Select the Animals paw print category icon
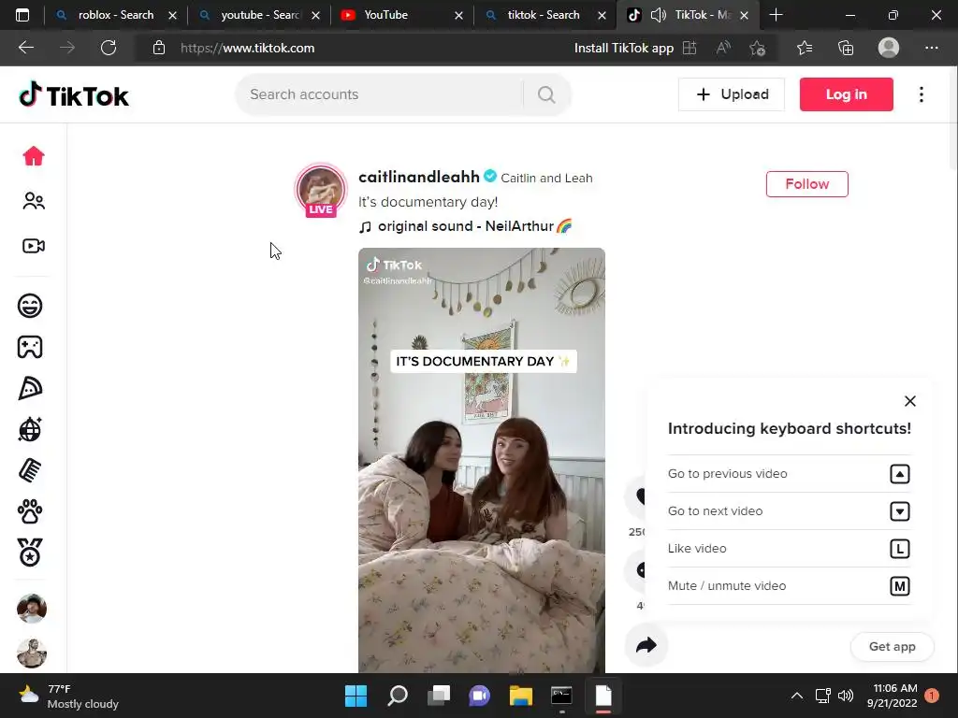The width and height of the screenshot is (958, 718). coord(30,511)
